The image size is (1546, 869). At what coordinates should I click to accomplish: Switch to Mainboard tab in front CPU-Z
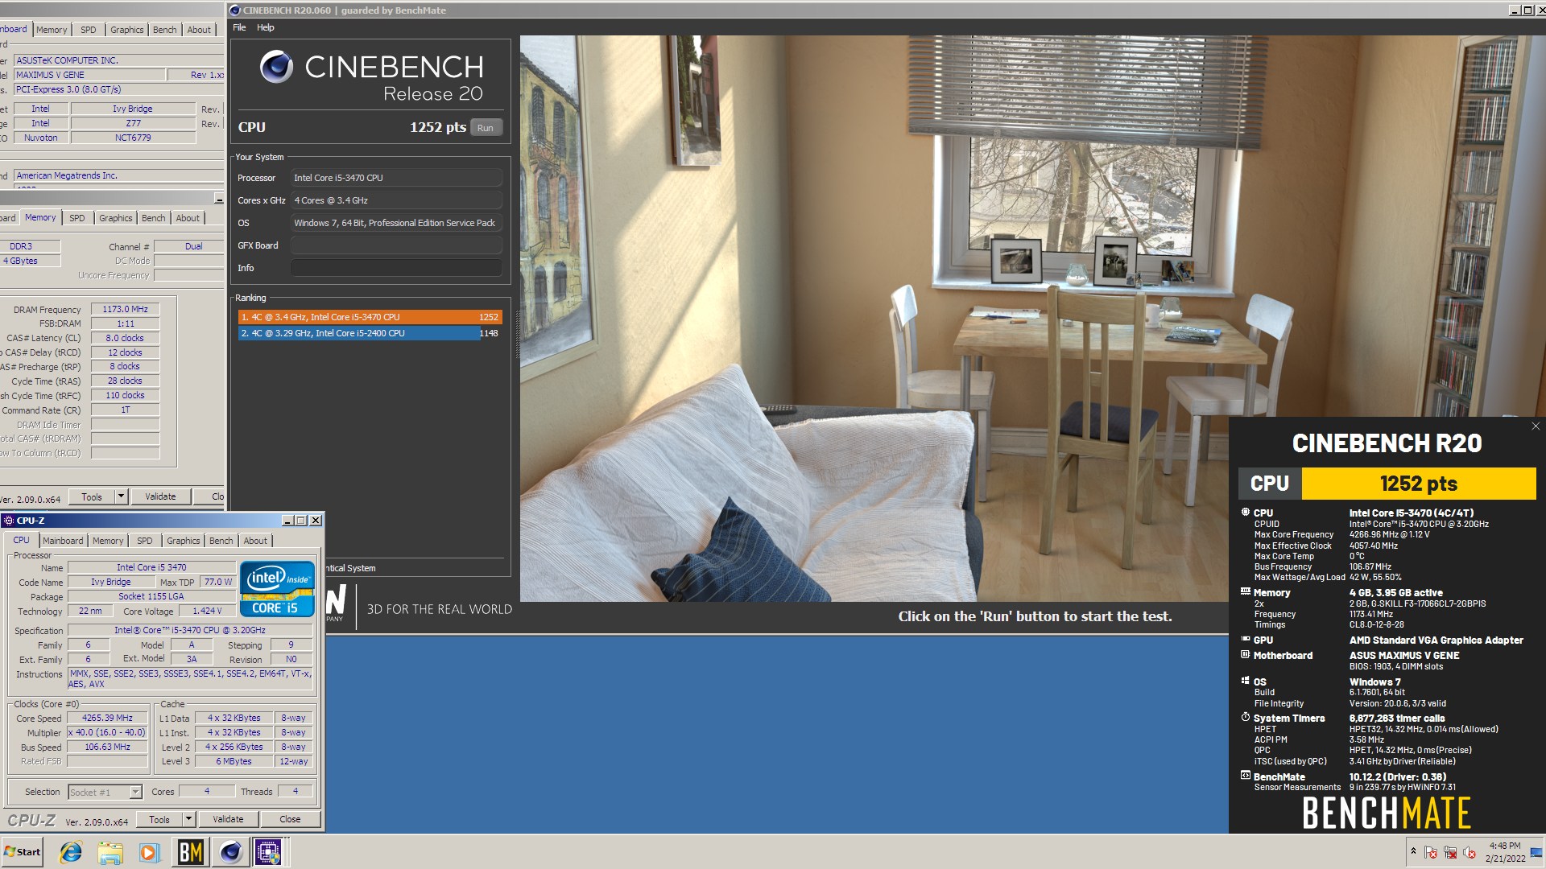63,541
